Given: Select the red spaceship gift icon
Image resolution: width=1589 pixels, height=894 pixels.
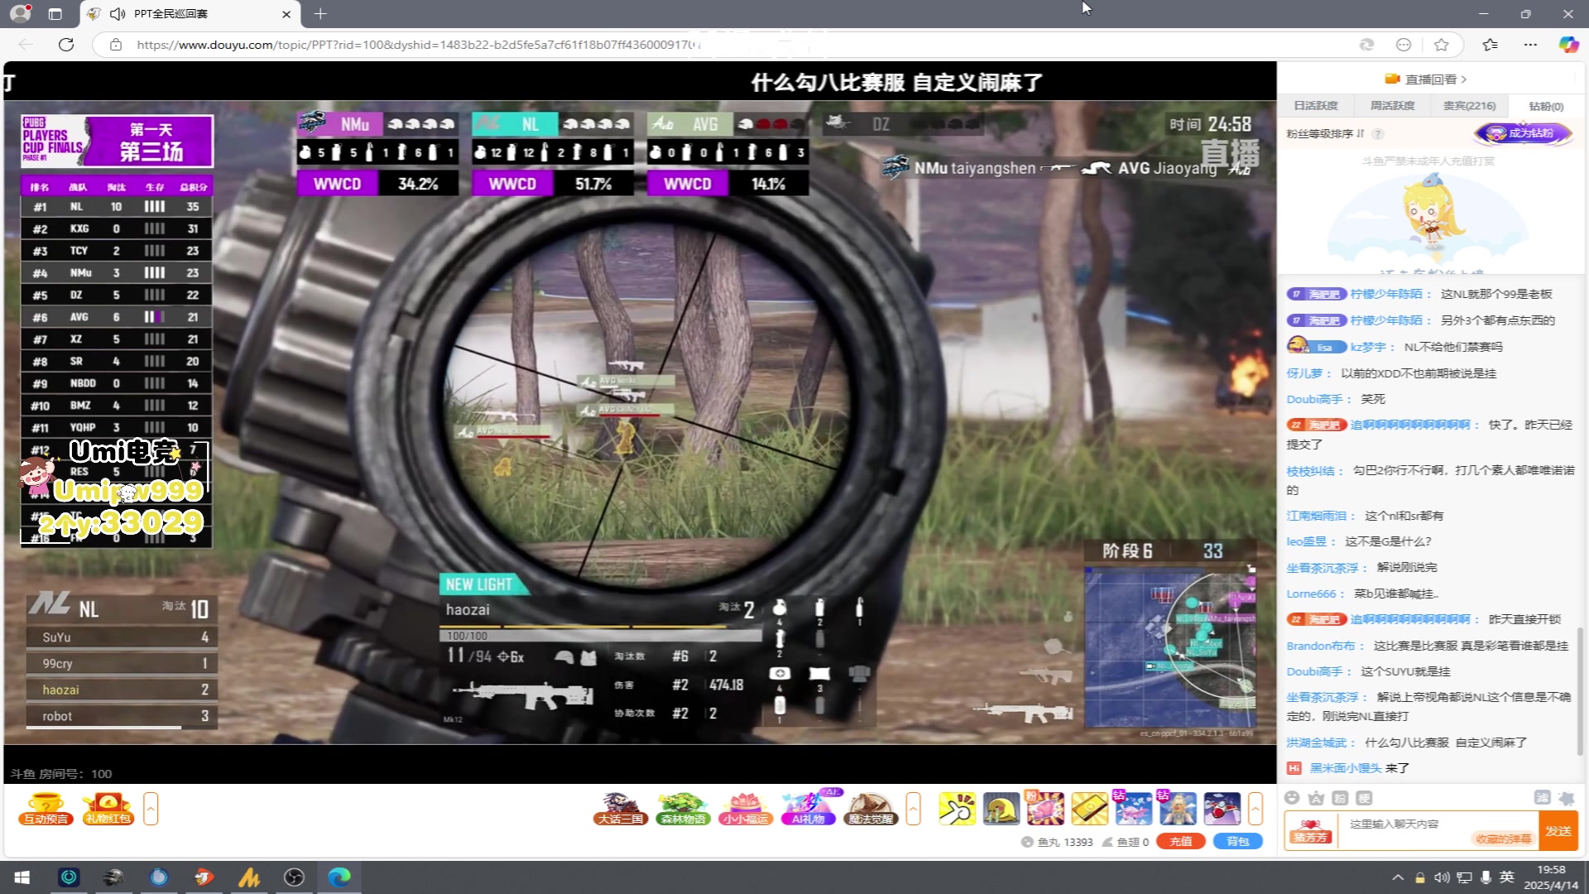Looking at the screenshot, I should [1222, 809].
